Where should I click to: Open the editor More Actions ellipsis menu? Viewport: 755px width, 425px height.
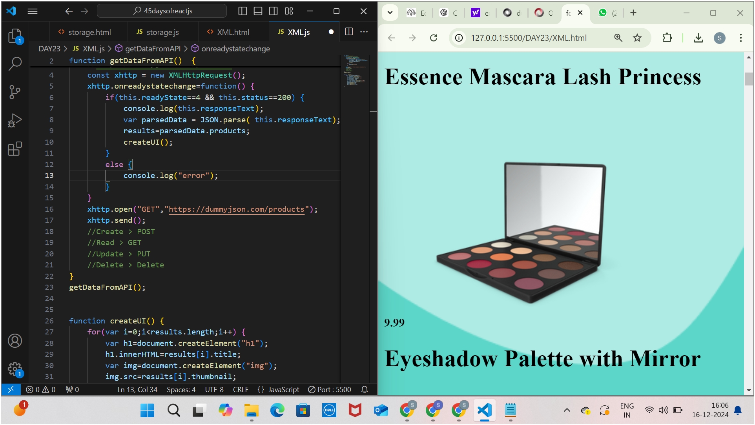pos(364,32)
